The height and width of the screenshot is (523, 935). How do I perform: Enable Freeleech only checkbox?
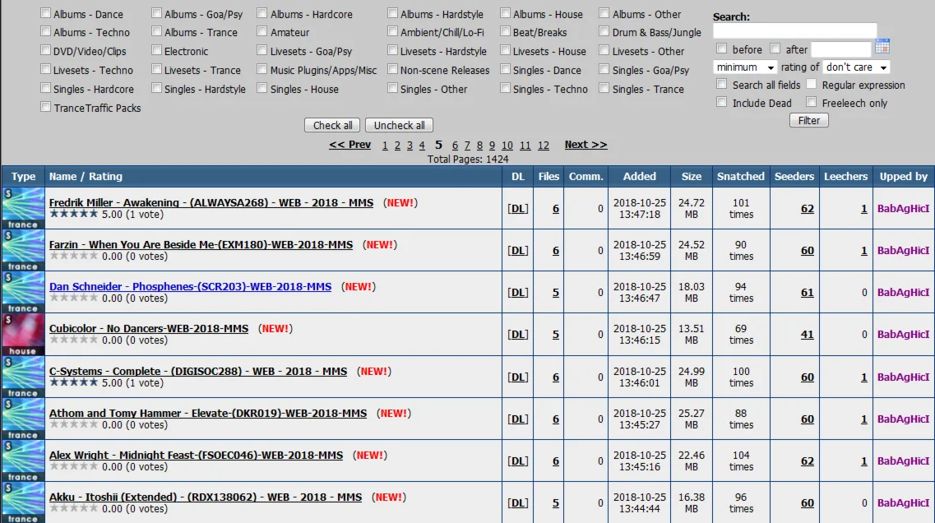click(x=811, y=102)
